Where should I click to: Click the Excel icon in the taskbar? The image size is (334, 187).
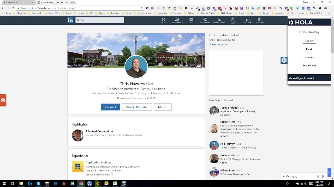115,184
